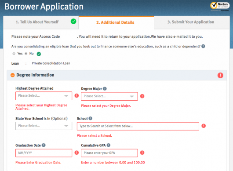The width and height of the screenshot is (233, 171).
Task: Click the Cumulative GPA input field
Action: click(x=109, y=153)
